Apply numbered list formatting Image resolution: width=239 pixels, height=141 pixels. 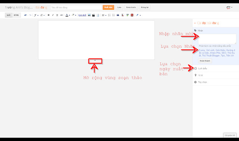click(x=109, y=15)
